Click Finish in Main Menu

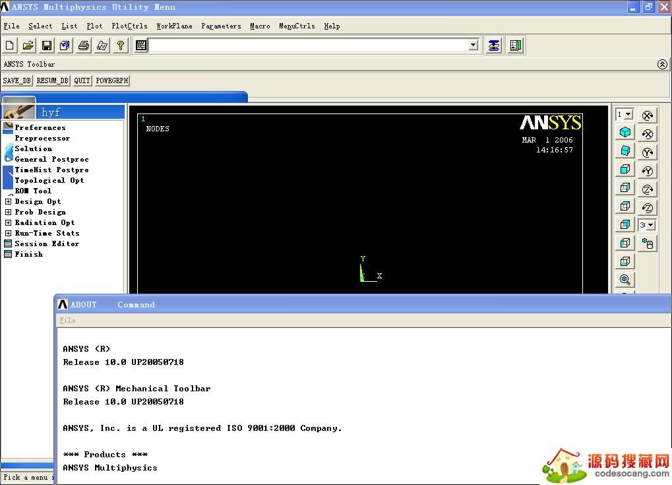29,254
